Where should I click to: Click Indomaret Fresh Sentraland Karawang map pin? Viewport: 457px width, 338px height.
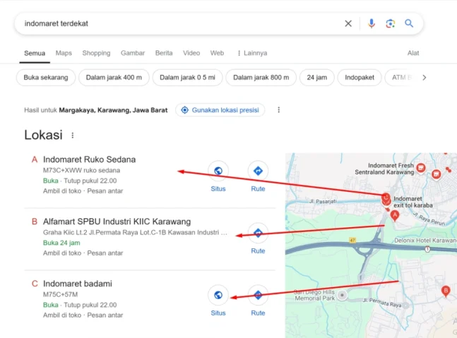pos(420,168)
